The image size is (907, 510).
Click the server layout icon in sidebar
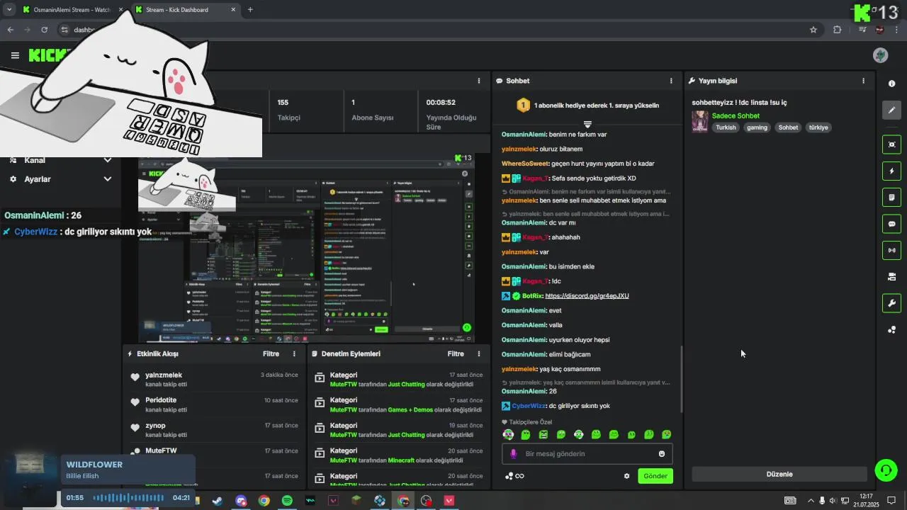891,277
